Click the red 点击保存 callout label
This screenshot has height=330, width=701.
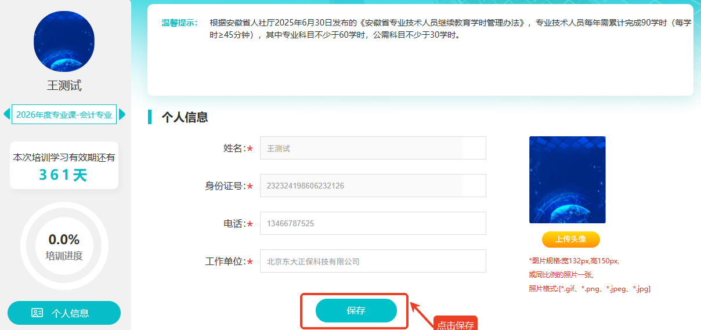point(456,324)
